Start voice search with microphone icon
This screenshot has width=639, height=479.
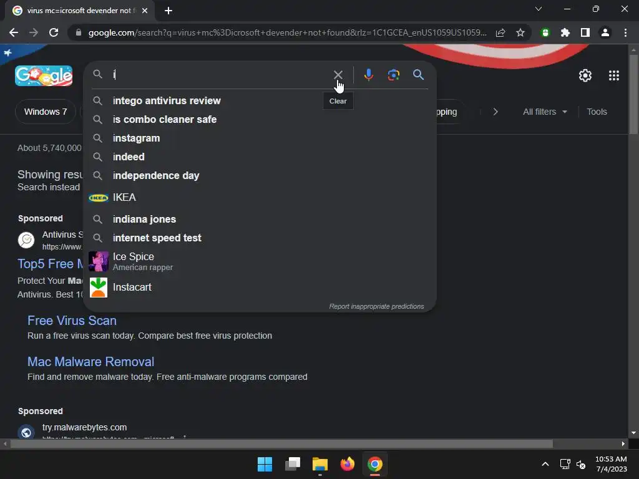click(368, 75)
